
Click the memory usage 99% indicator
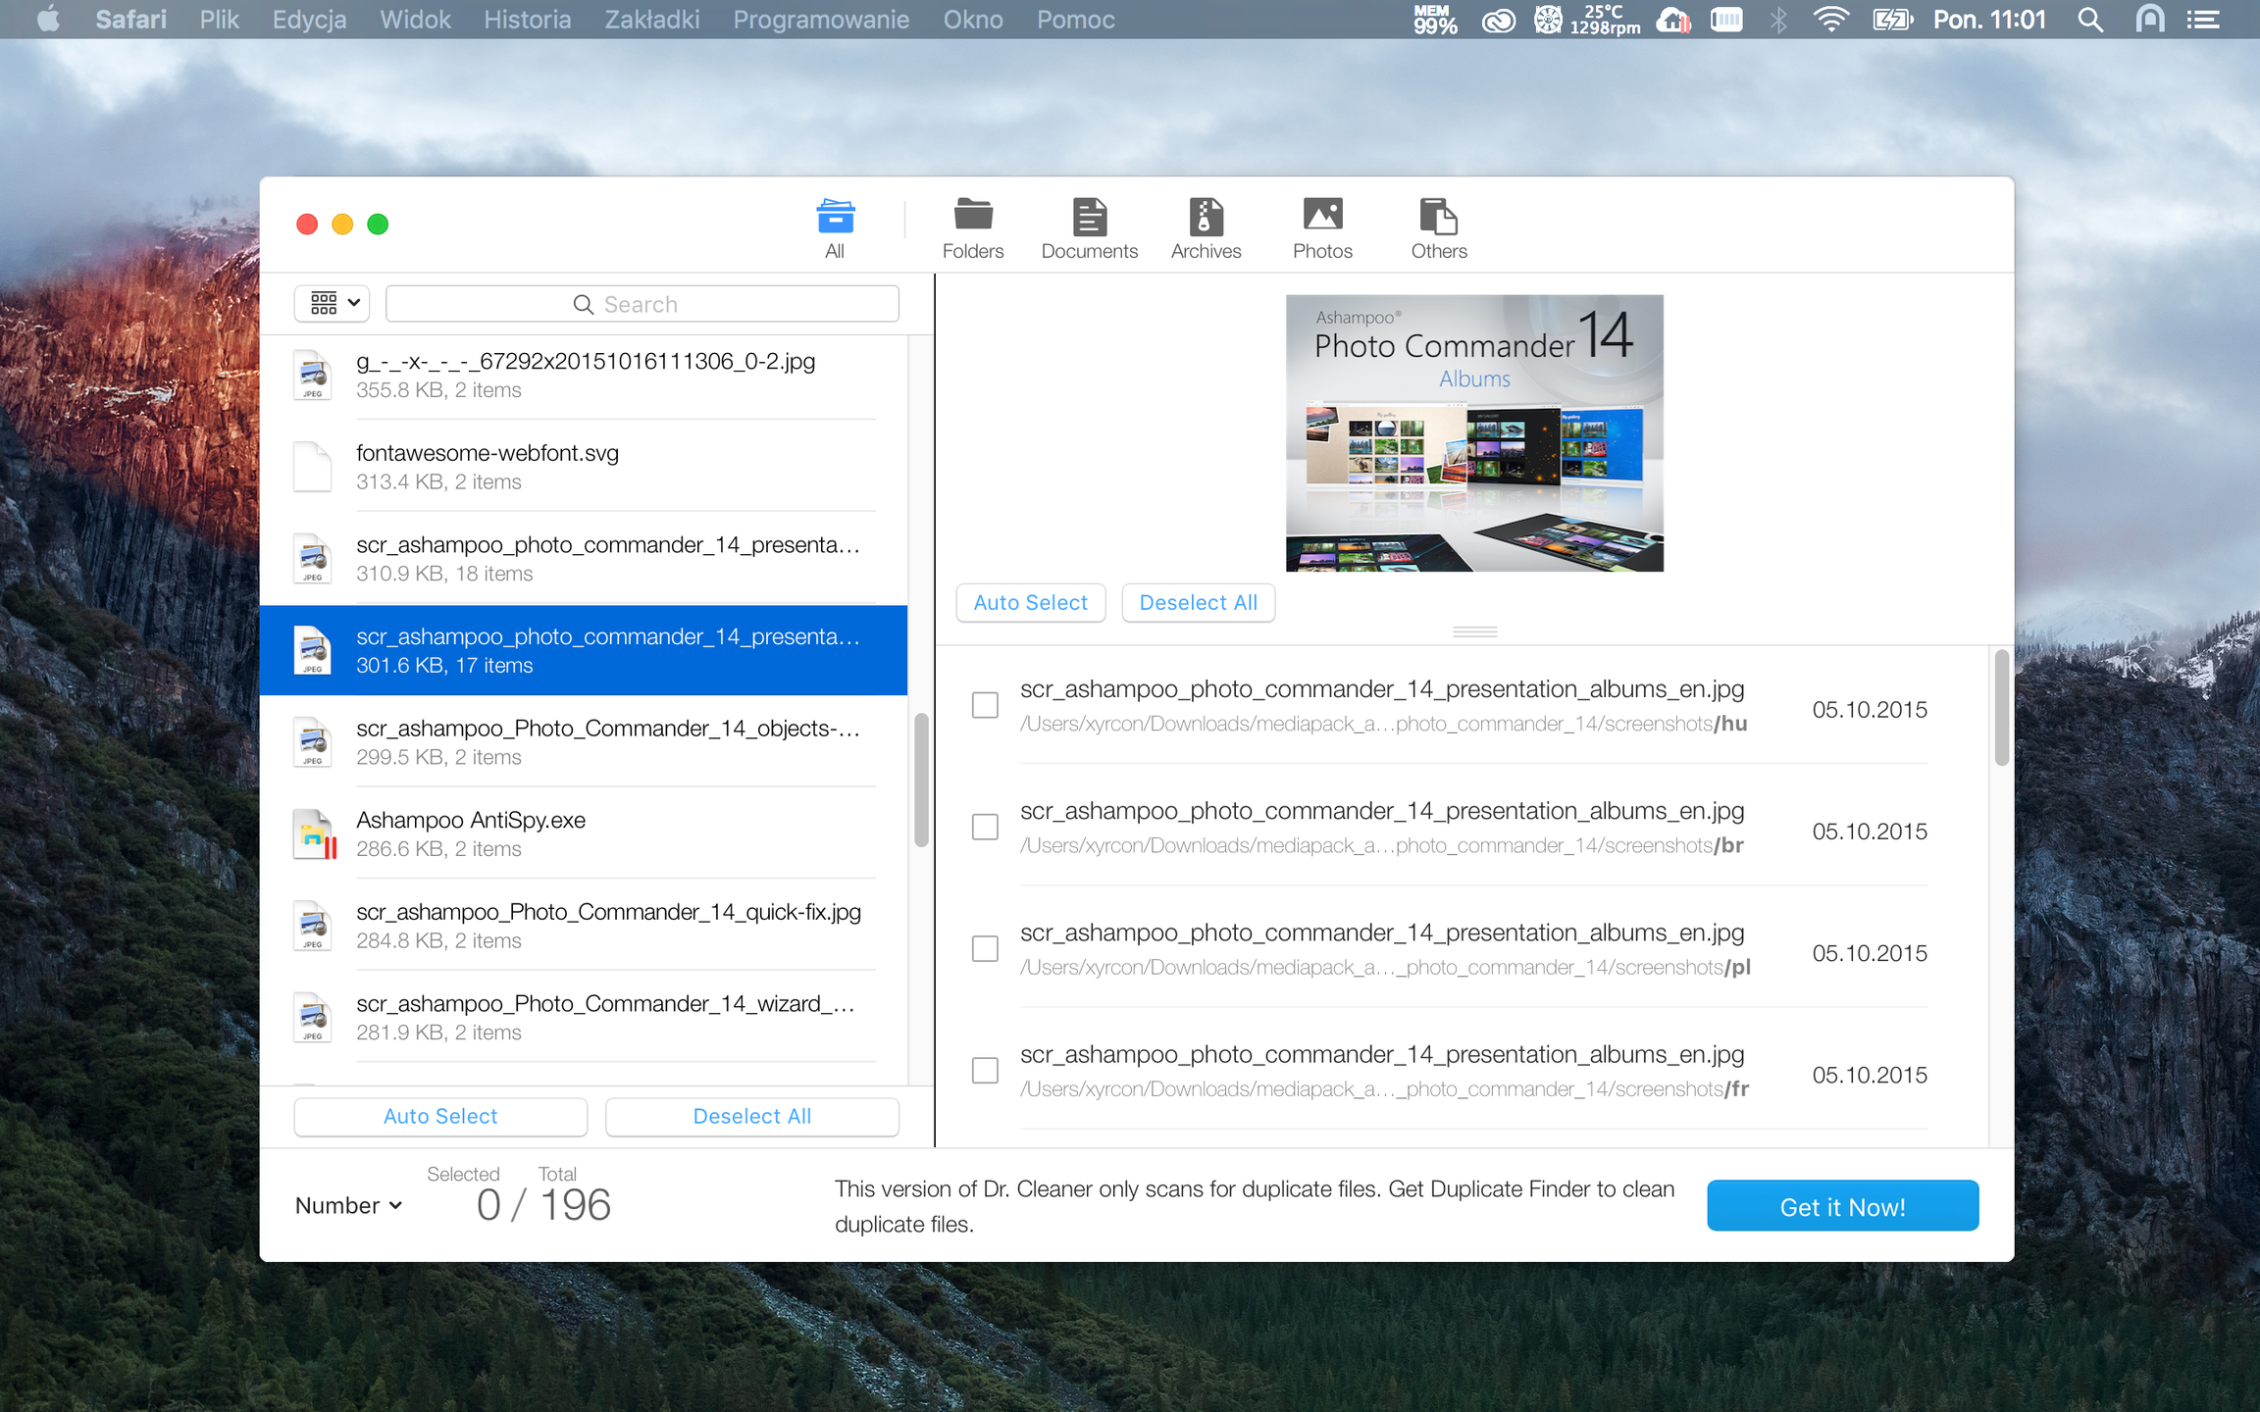pyautogui.click(x=1435, y=20)
